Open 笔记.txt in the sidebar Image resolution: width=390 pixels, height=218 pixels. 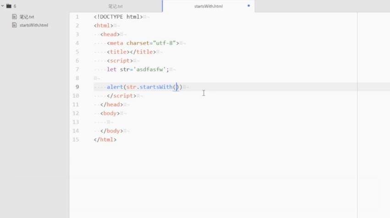(x=27, y=17)
